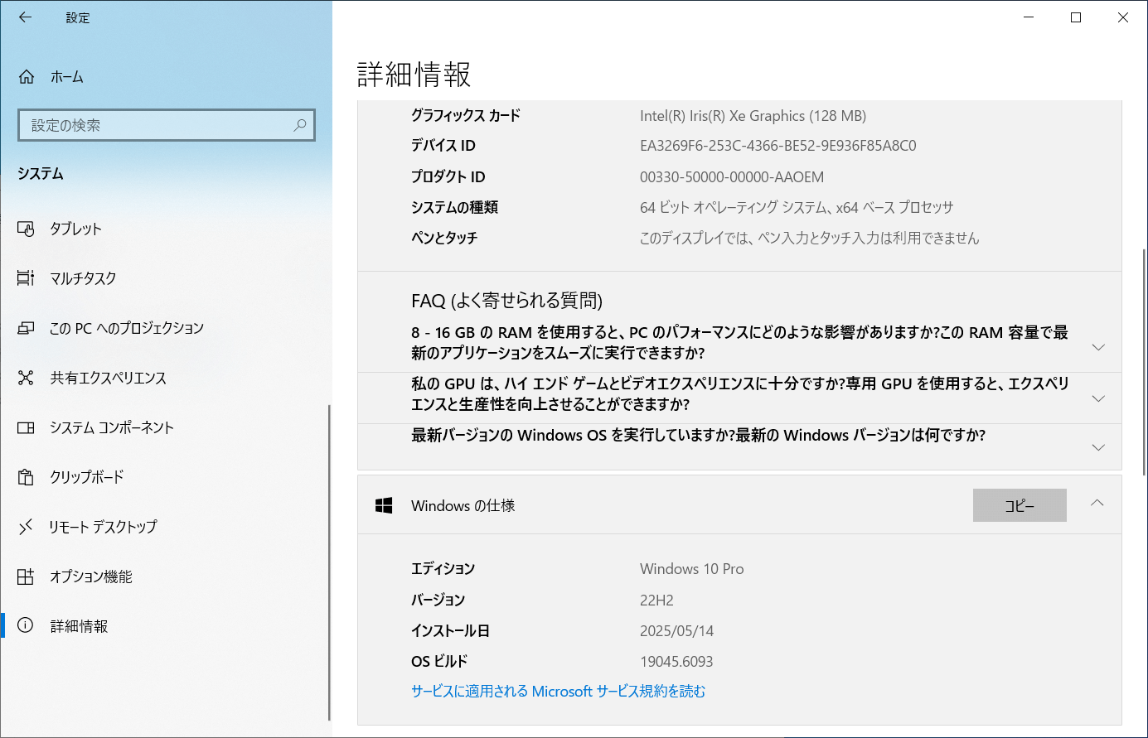Open the ホーム home icon
1148x738 pixels.
27,77
